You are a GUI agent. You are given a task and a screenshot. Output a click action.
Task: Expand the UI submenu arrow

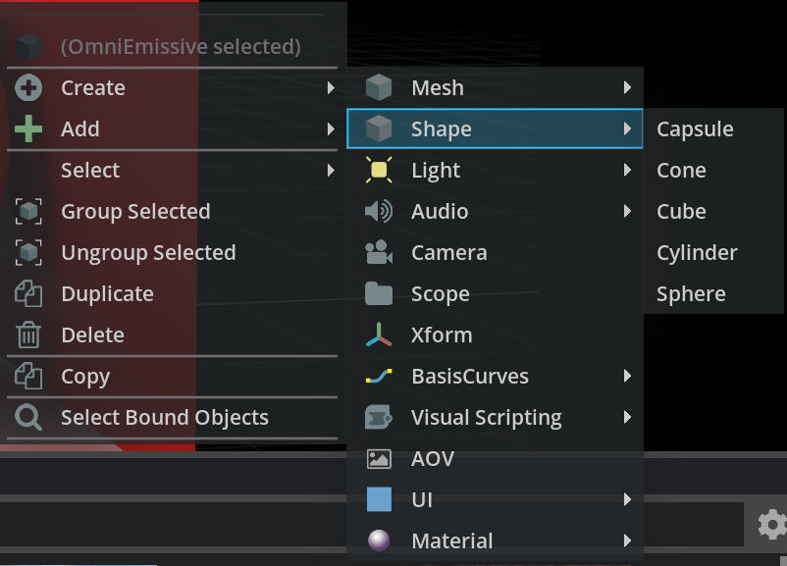(627, 500)
